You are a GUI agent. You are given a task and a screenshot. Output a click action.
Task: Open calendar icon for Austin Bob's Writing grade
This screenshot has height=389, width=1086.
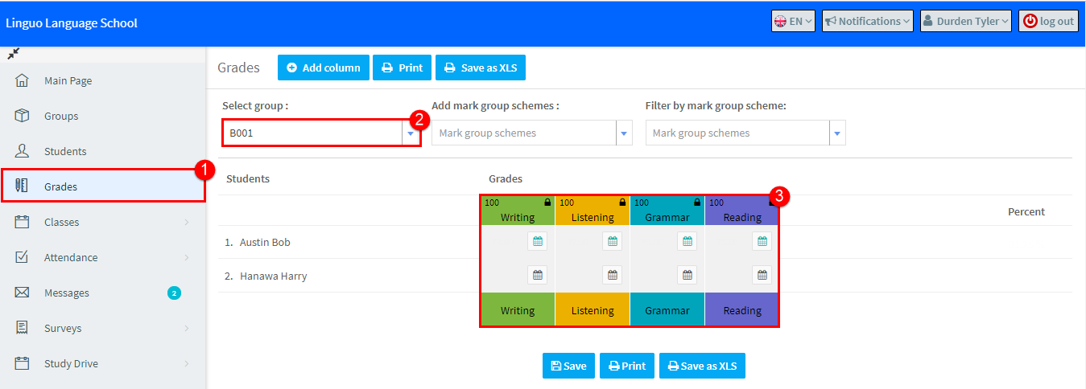(538, 241)
